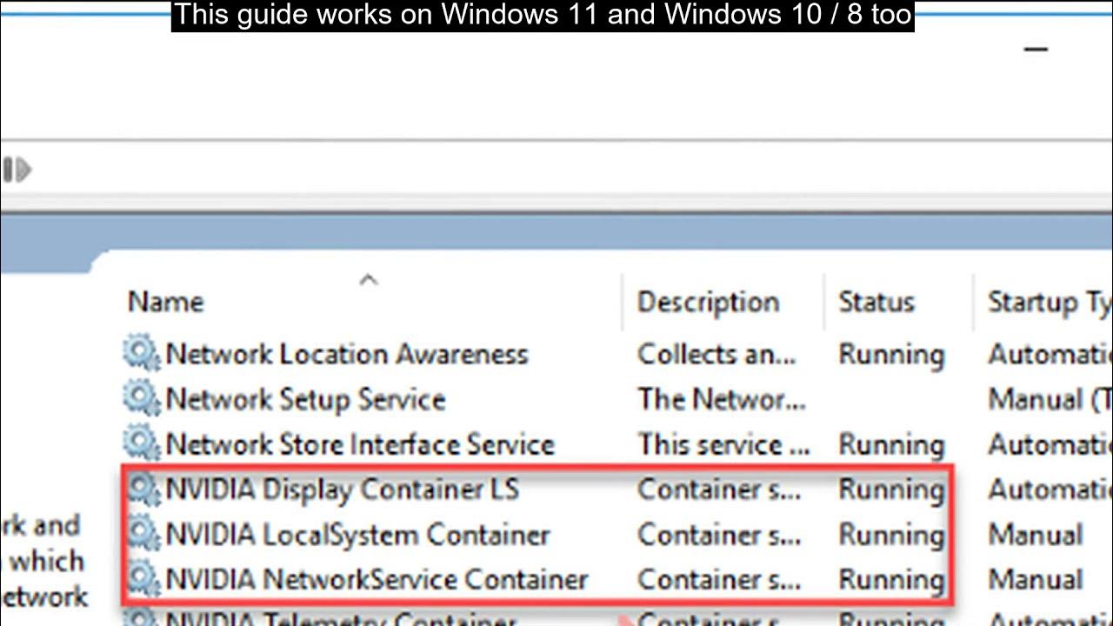Click the 'This service ...' description of Network Store Interface
The height and width of the screenshot is (626, 1113).
[723, 443]
